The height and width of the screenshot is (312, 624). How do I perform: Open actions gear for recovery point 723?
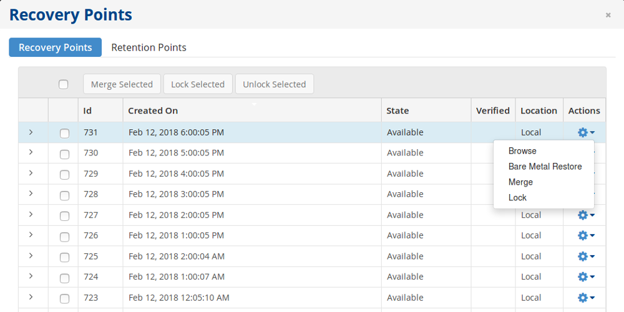pyautogui.click(x=585, y=297)
